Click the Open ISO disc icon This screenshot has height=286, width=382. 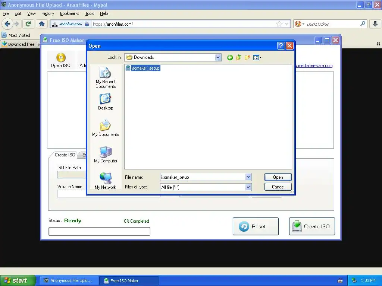[x=61, y=58]
